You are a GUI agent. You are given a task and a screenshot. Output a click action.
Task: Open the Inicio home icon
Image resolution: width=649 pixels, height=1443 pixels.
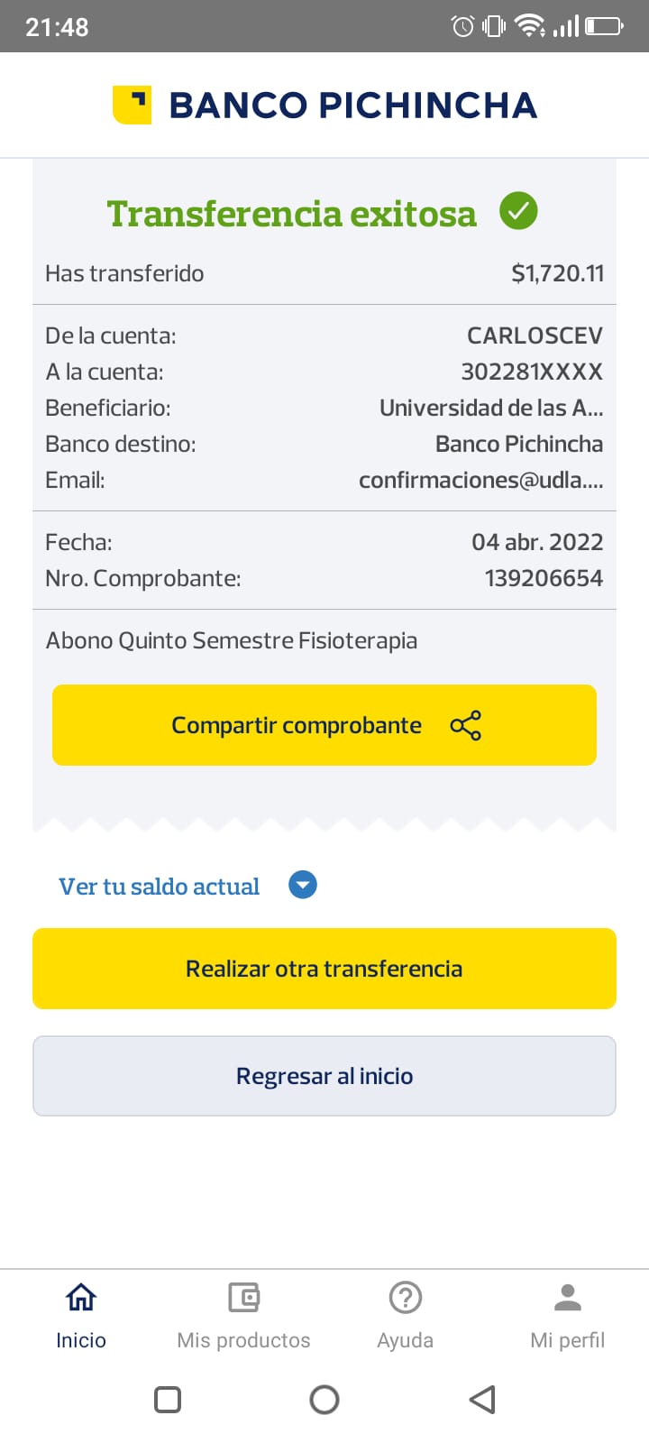[x=81, y=1298]
